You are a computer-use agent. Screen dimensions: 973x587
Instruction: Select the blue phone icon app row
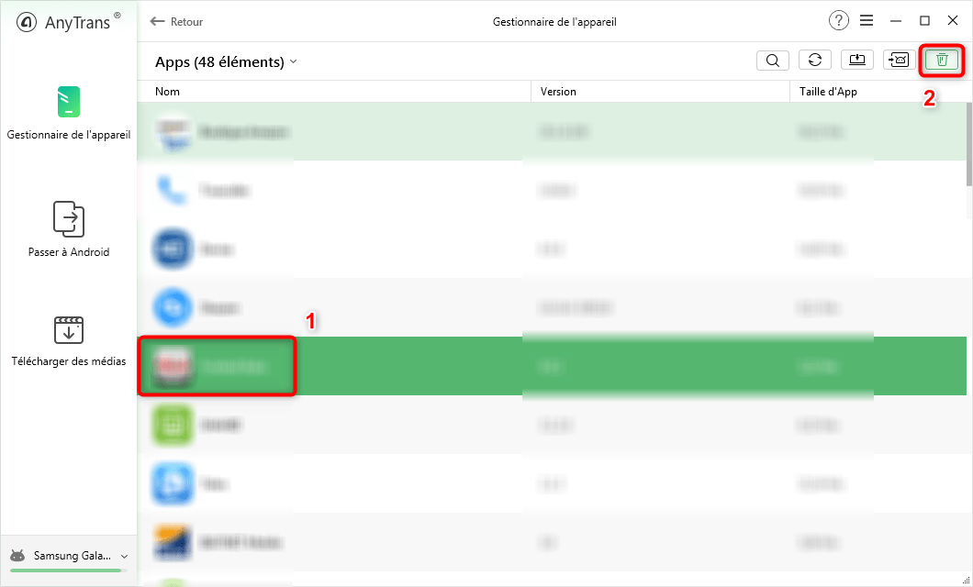pyautogui.click(x=552, y=190)
